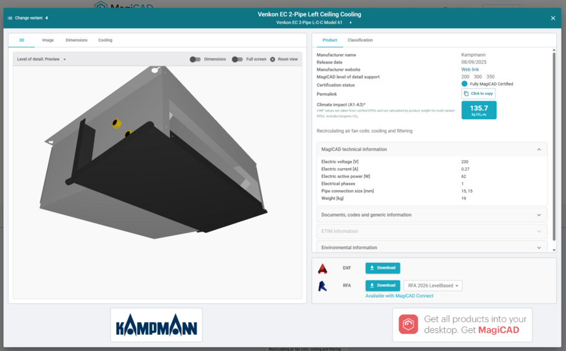Click the product info scrollbar
The height and width of the screenshot is (351, 566).
[x=554, y=146]
